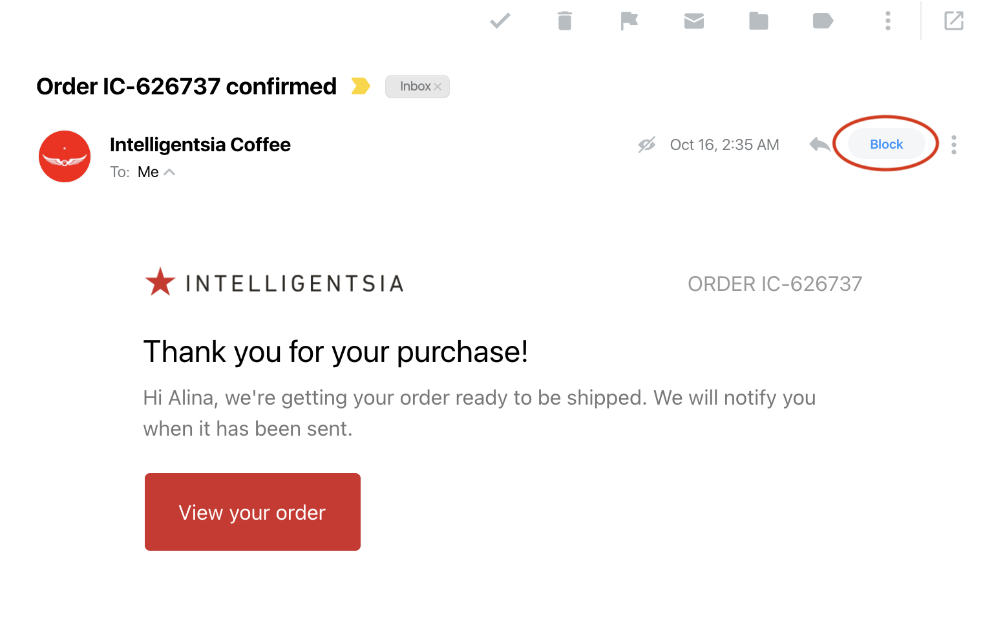
Task: Delete the email using the trash icon
Action: pyautogui.click(x=565, y=21)
